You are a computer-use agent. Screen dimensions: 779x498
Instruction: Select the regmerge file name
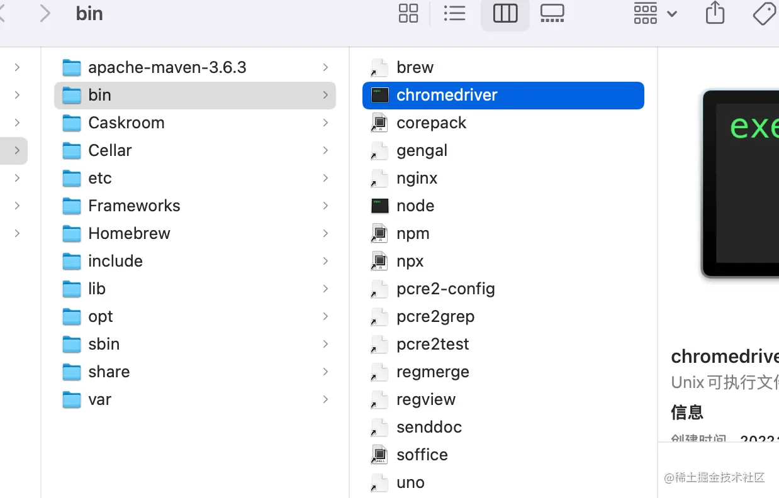[433, 372]
